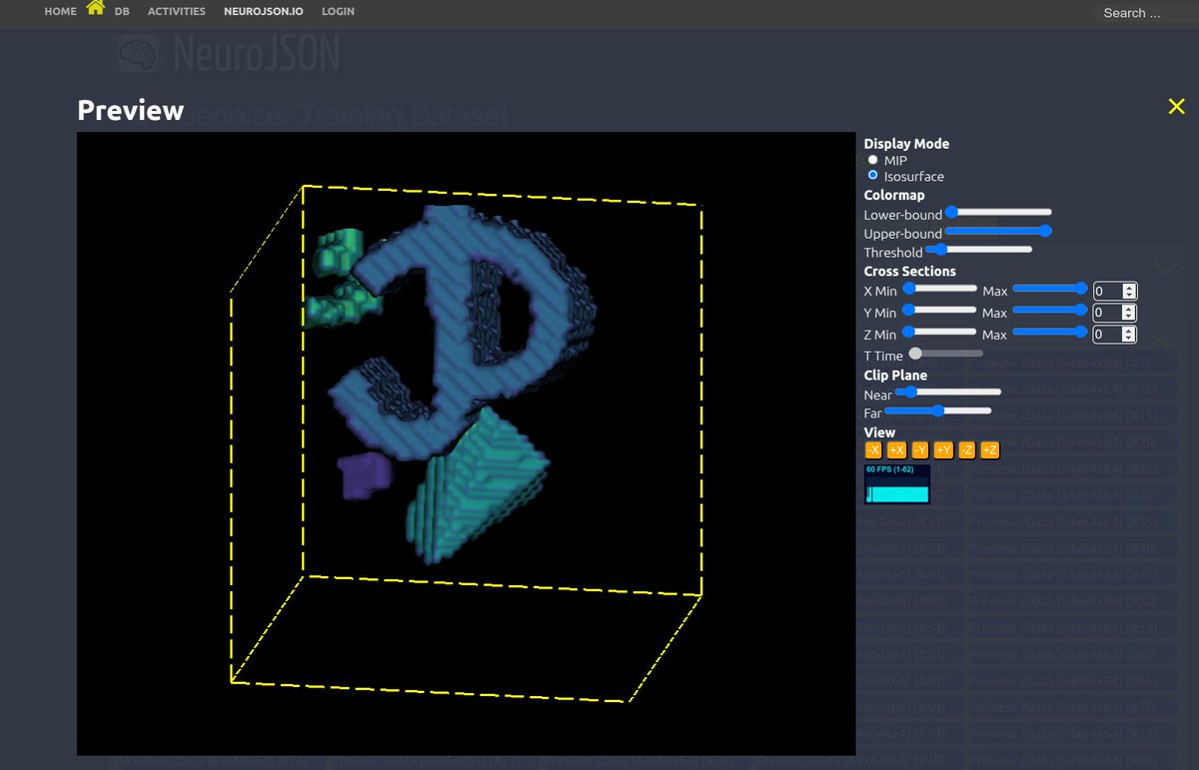Close the Preview dialog with yellow X
The width and height of the screenshot is (1199, 770).
pos(1176,107)
